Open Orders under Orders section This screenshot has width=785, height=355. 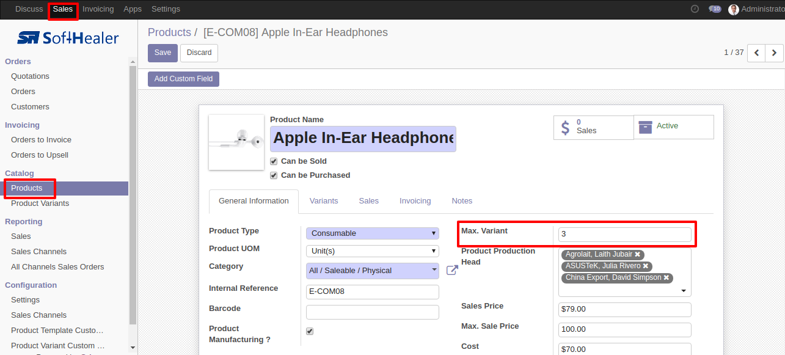[x=23, y=92]
